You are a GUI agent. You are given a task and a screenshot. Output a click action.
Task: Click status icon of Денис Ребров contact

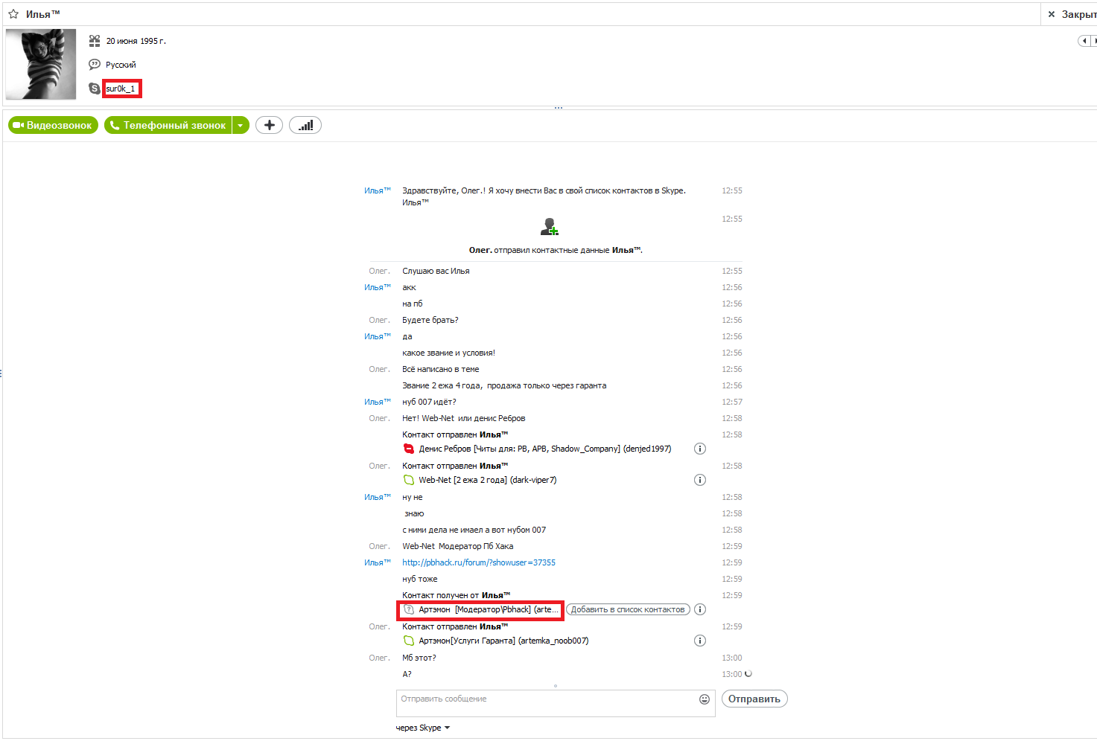(409, 449)
